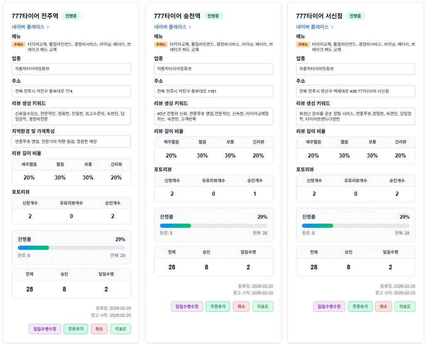The height and width of the screenshot is (345, 427).
Task: Click the 지역환경 및 가게특성 field on 전주역 card
Action: [71, 142]
